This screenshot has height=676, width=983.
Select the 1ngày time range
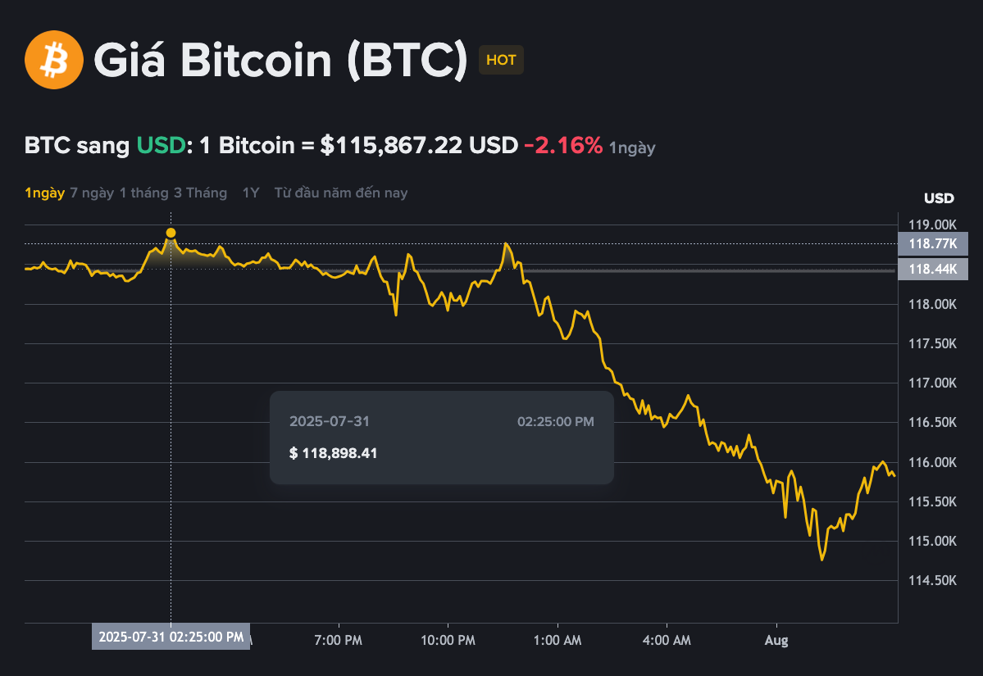[x=44, y=193]
